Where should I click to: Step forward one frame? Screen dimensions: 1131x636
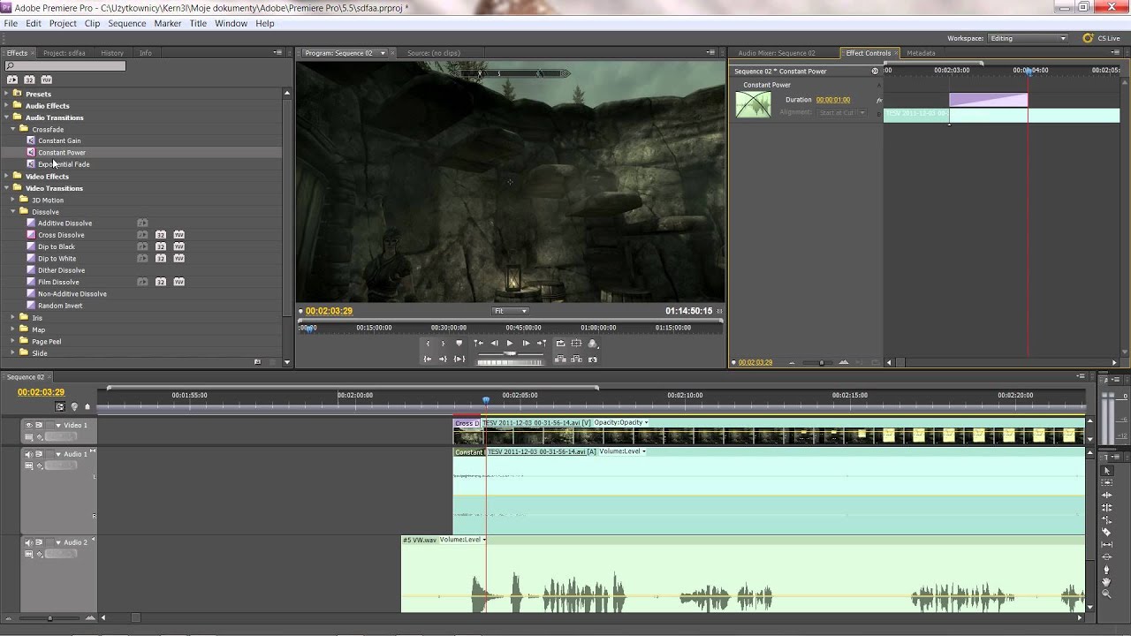coord(527,343)
